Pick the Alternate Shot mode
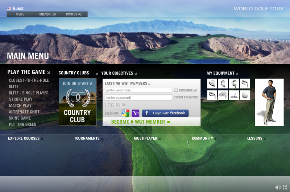The height and width of the screenshot is (192, 290). point(24,112)
